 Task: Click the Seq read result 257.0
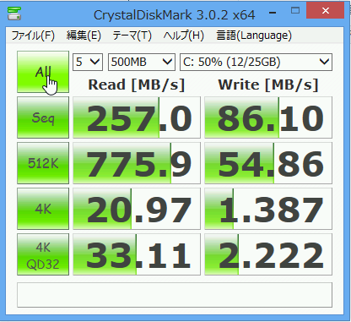point(137,117)
